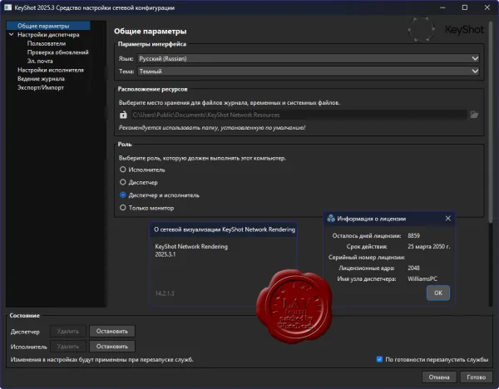Open Ведение журнала page
Image resolution: width=499 pixels, height=389 pixels.
pyautogui.click(x=41, y=79)
